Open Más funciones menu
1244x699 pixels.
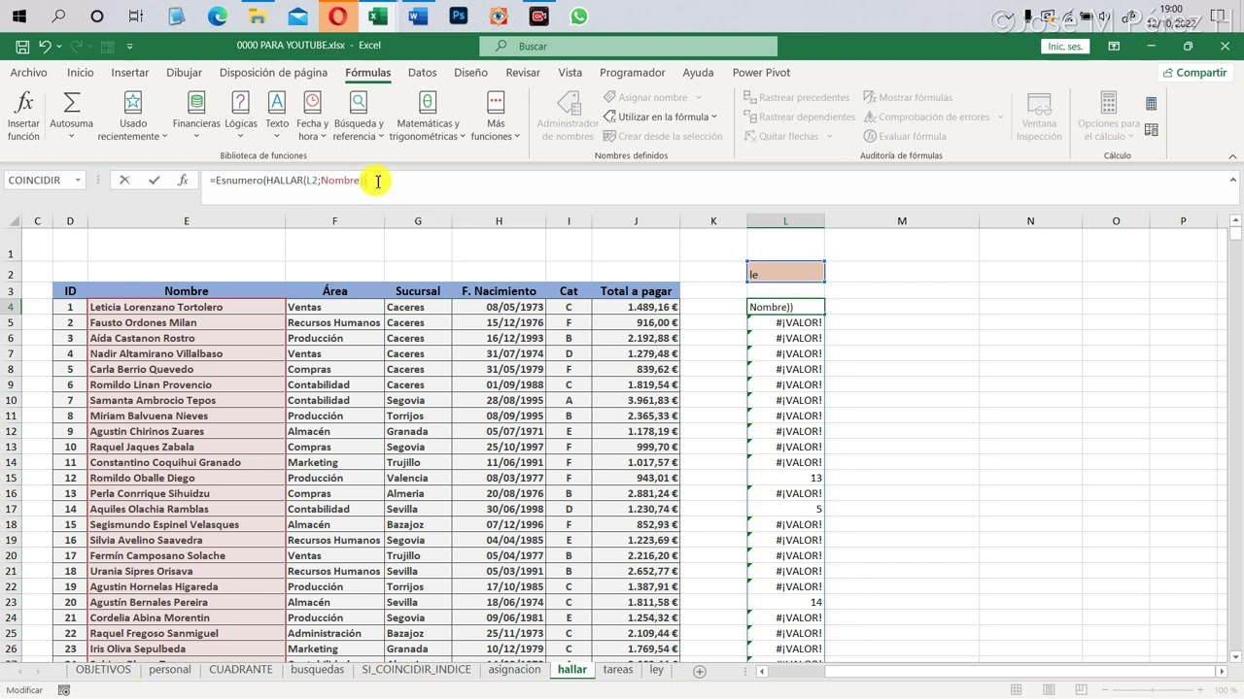pyautogui.click(x=496, y=116)
